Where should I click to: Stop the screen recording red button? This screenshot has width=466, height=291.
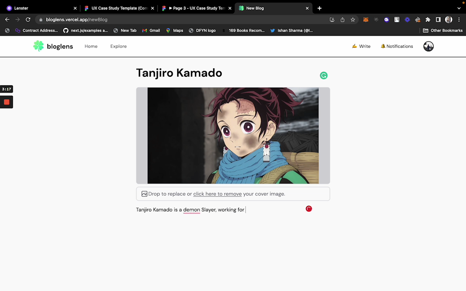click(6, 102)
